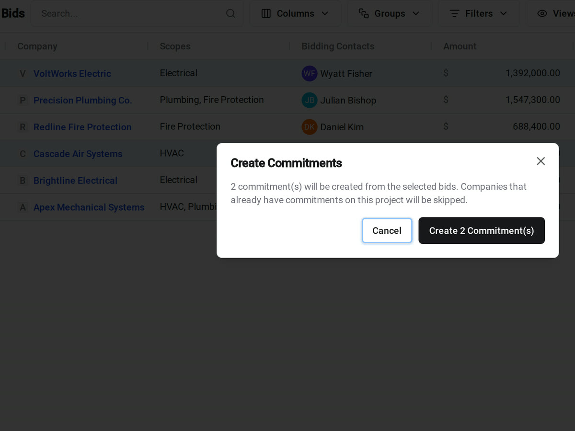Click the Bids page heading
This screenshot has height=431, width=575.
(x=13, y=13)
